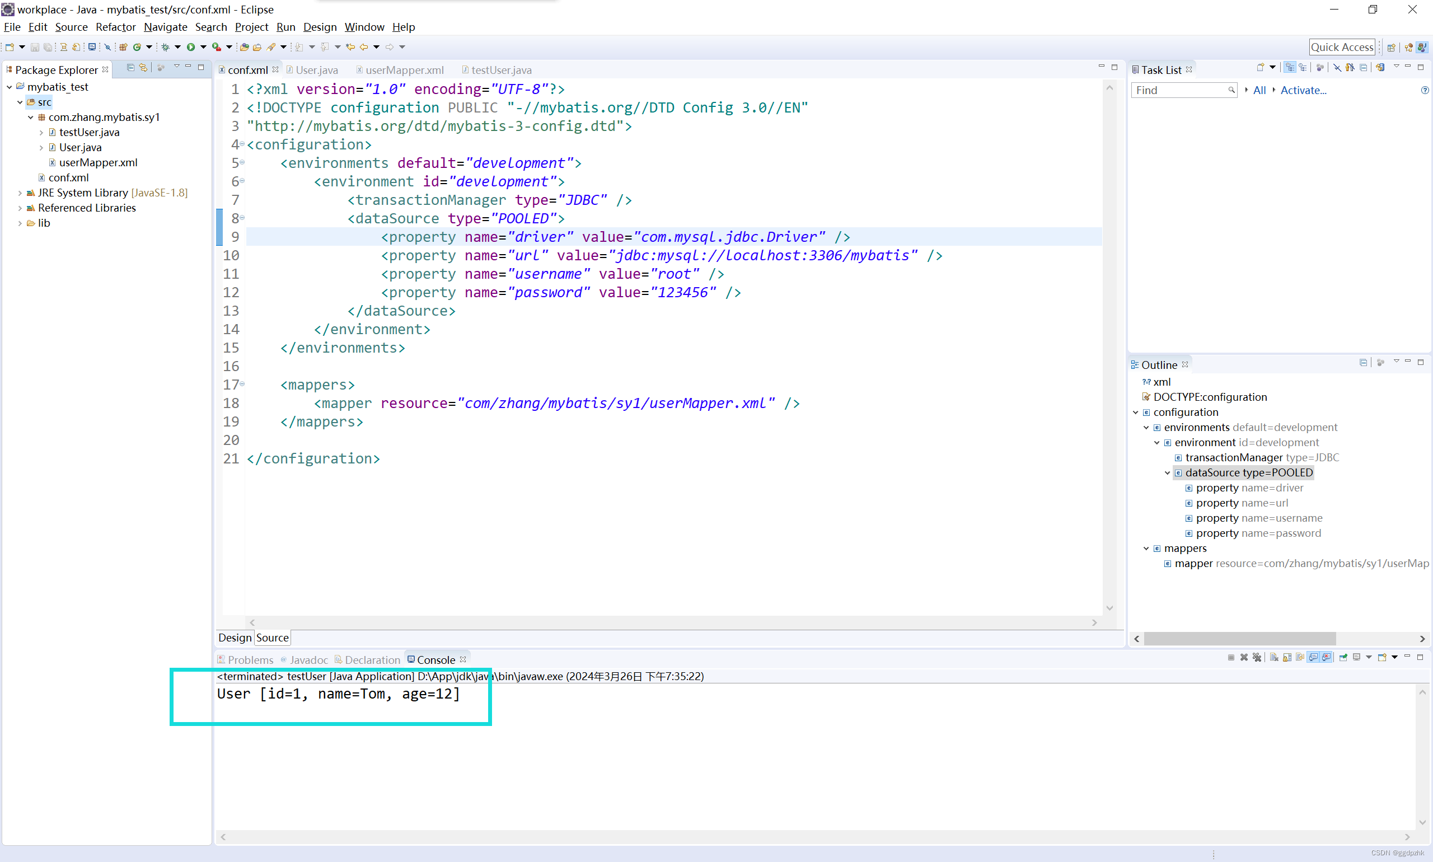Viewport: 1433px width, 862px height.
Task: Collapse All in Task List toolbar
Action: coord(1363,68)
